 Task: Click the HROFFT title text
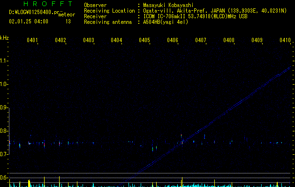tap(48, 4)
